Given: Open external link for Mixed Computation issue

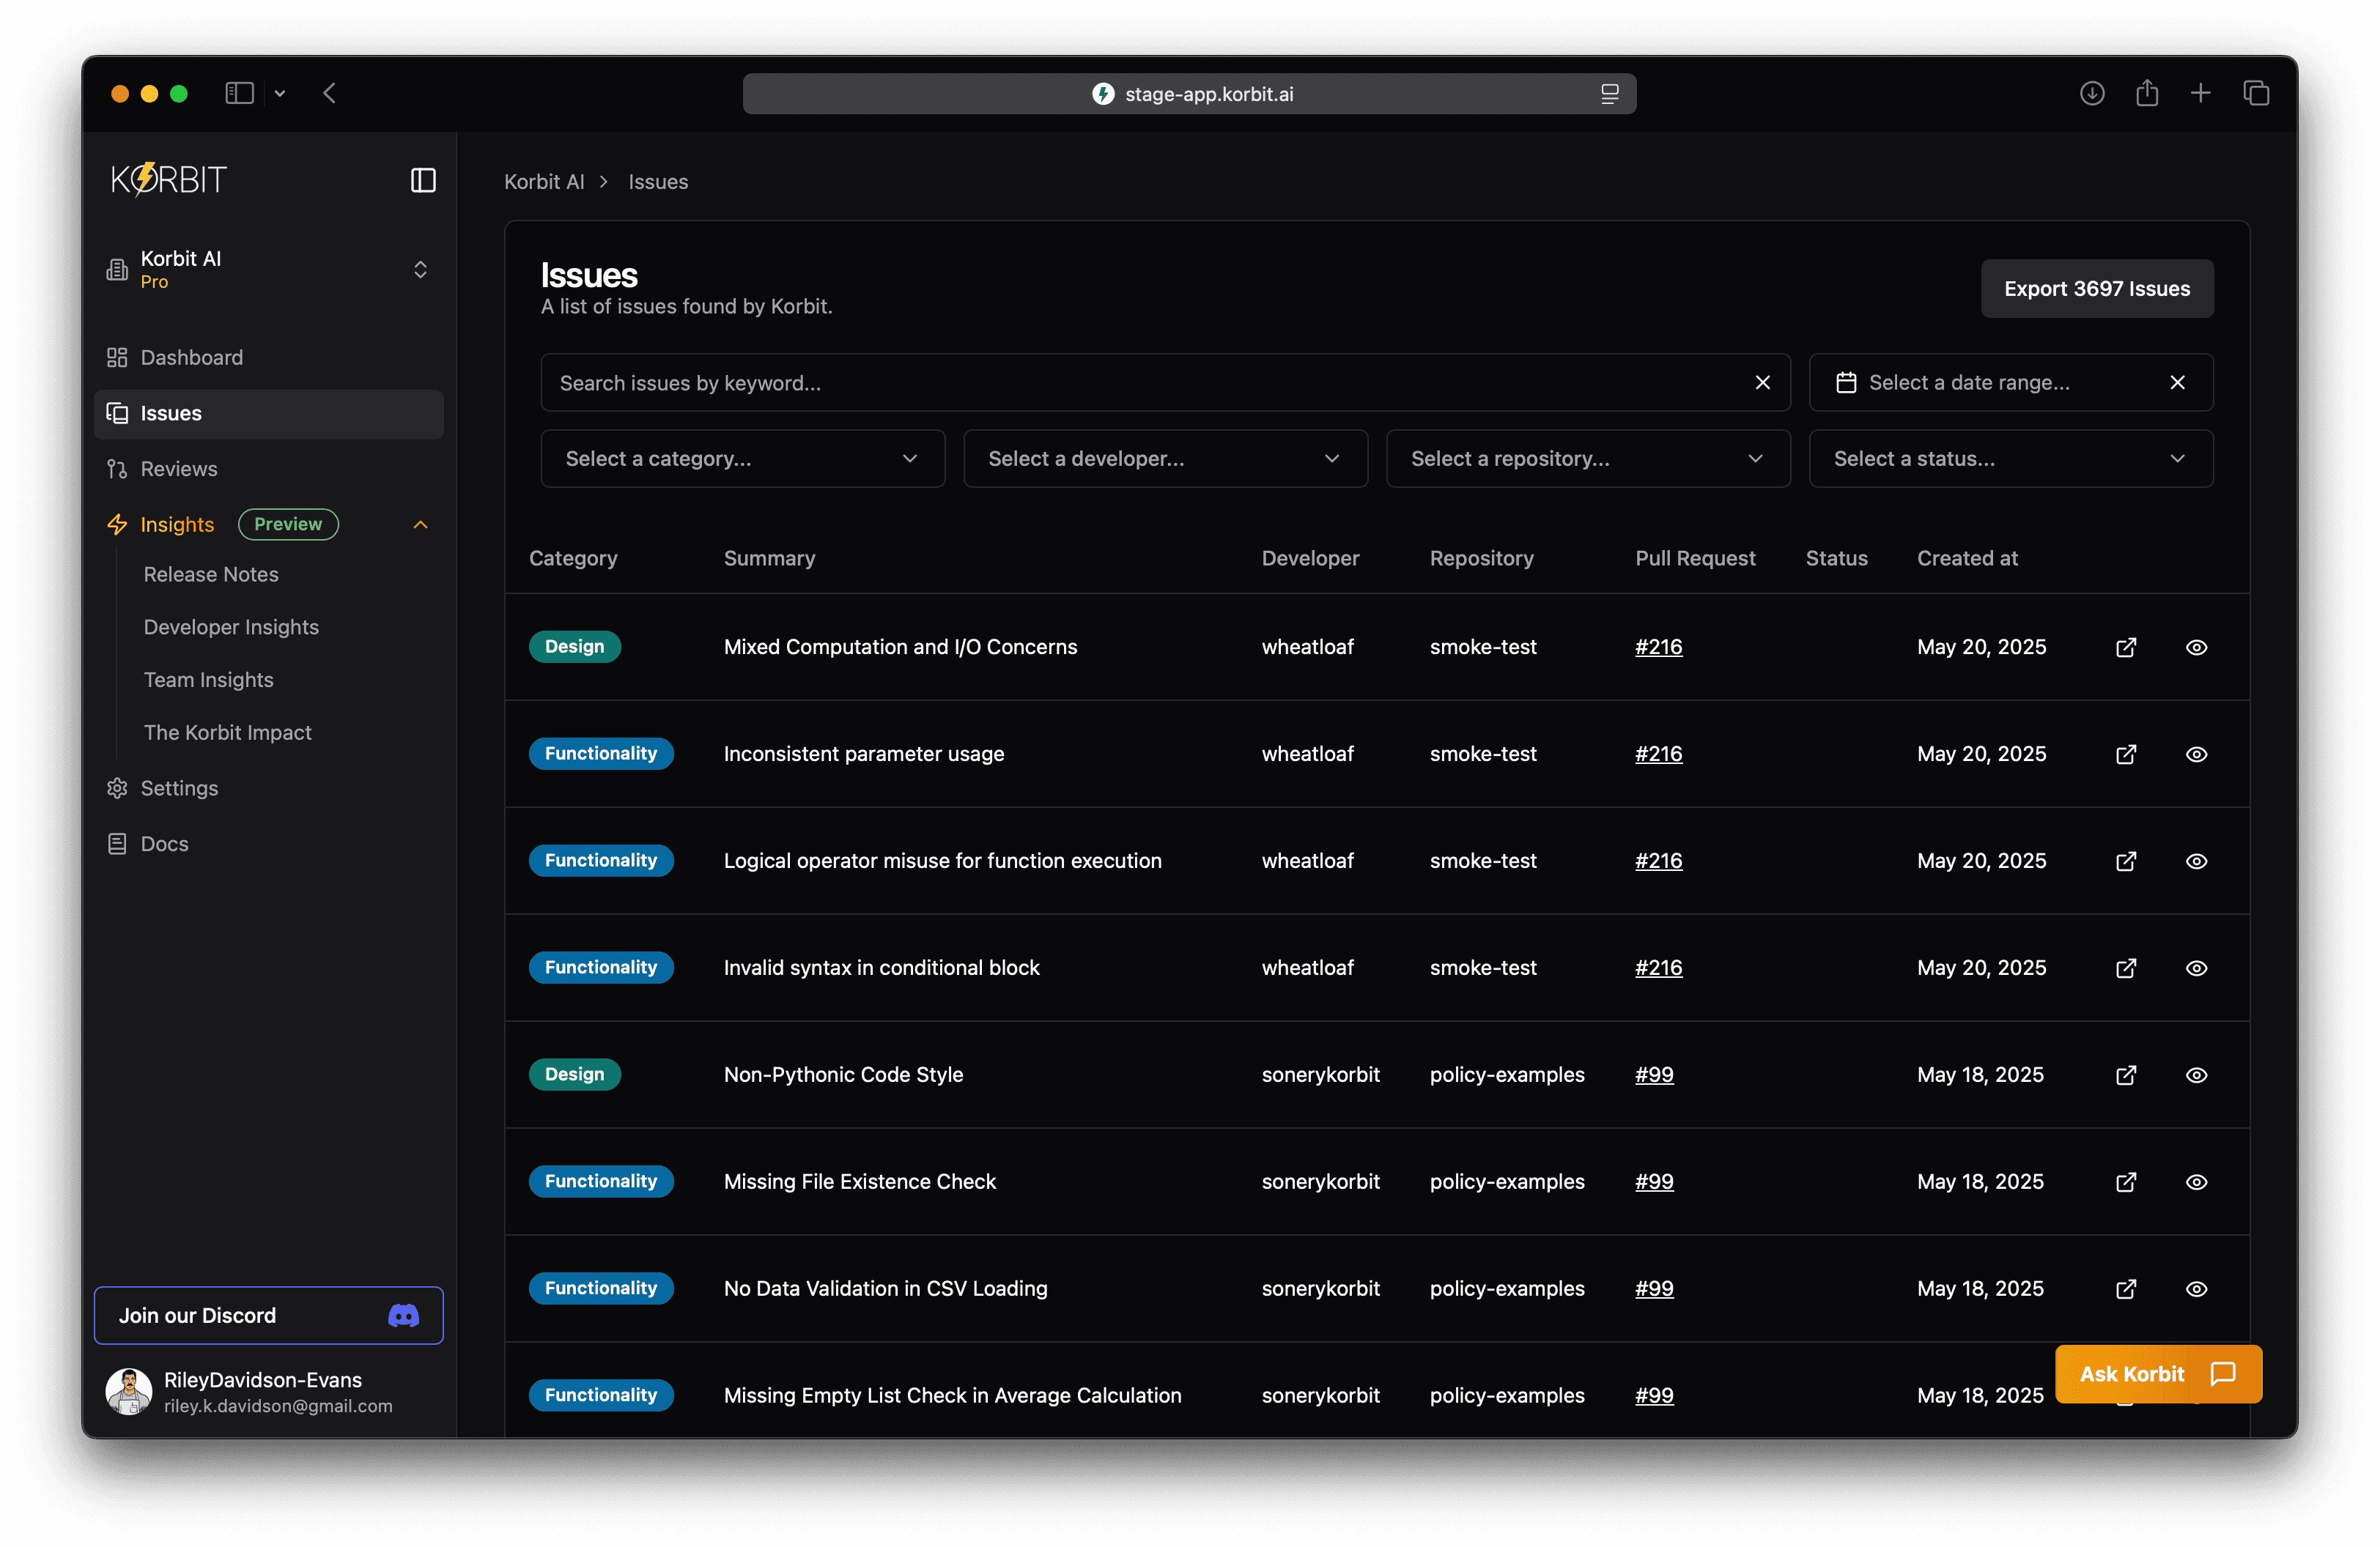Looking at the screenshot, I should pos(2126,648).
